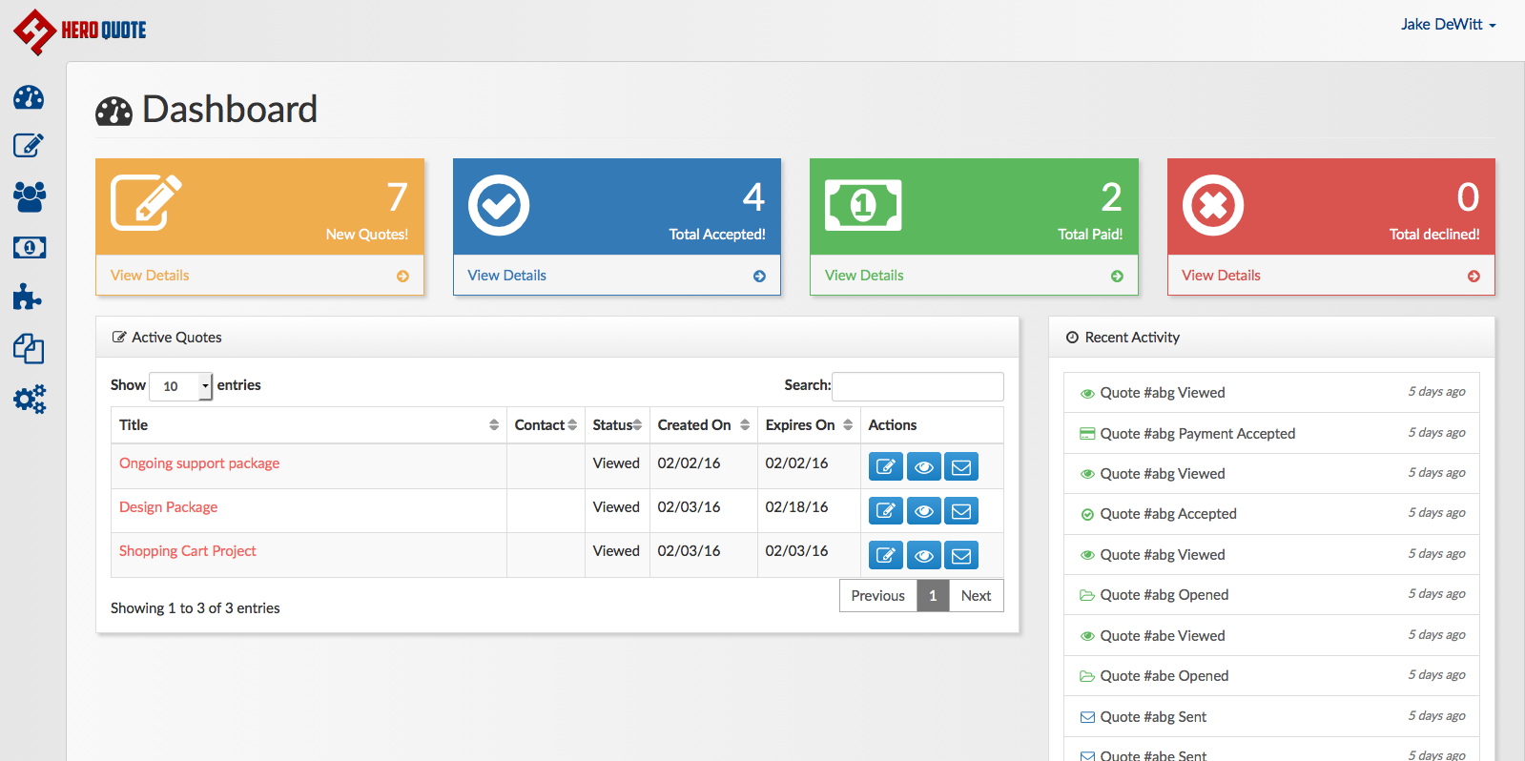Screen dimensions: 1525x761
Task: Click the Showing 1 to 3 of 3 entries text
Action: click(196, 608)
